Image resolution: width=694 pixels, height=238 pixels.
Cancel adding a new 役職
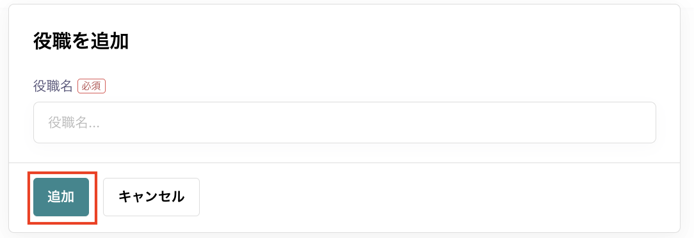tap(151, 197)
